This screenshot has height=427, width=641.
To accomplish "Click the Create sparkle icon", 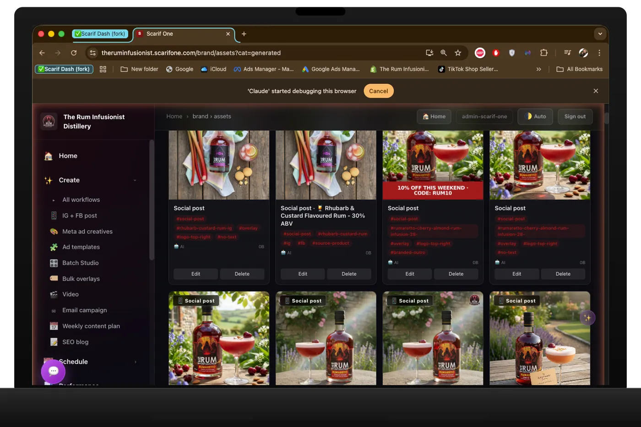I will tap(48, 180).
